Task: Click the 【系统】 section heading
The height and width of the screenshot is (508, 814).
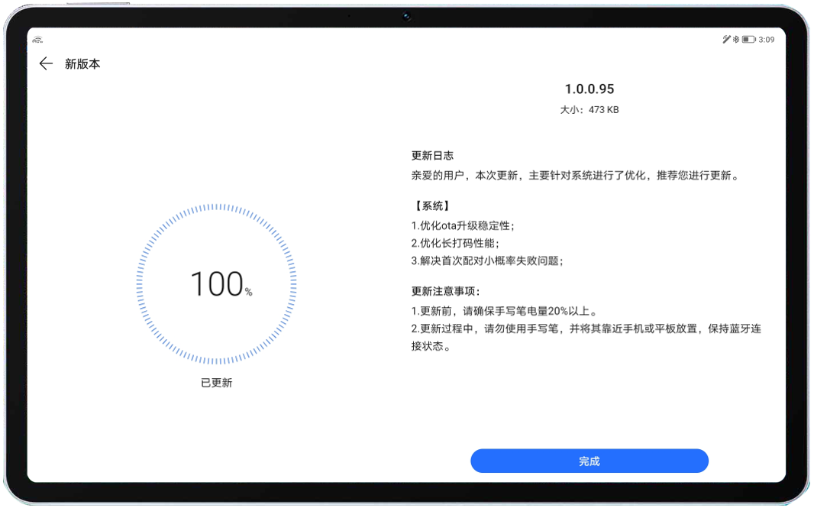Action: tap(431, 206)
